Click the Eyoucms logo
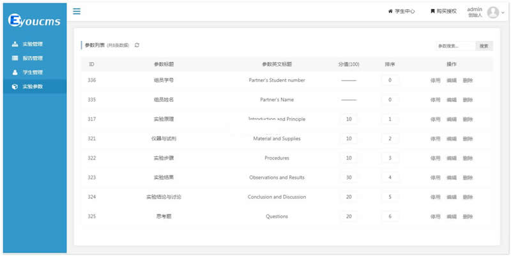Screen dimensions: 511x256 (34, 20)
